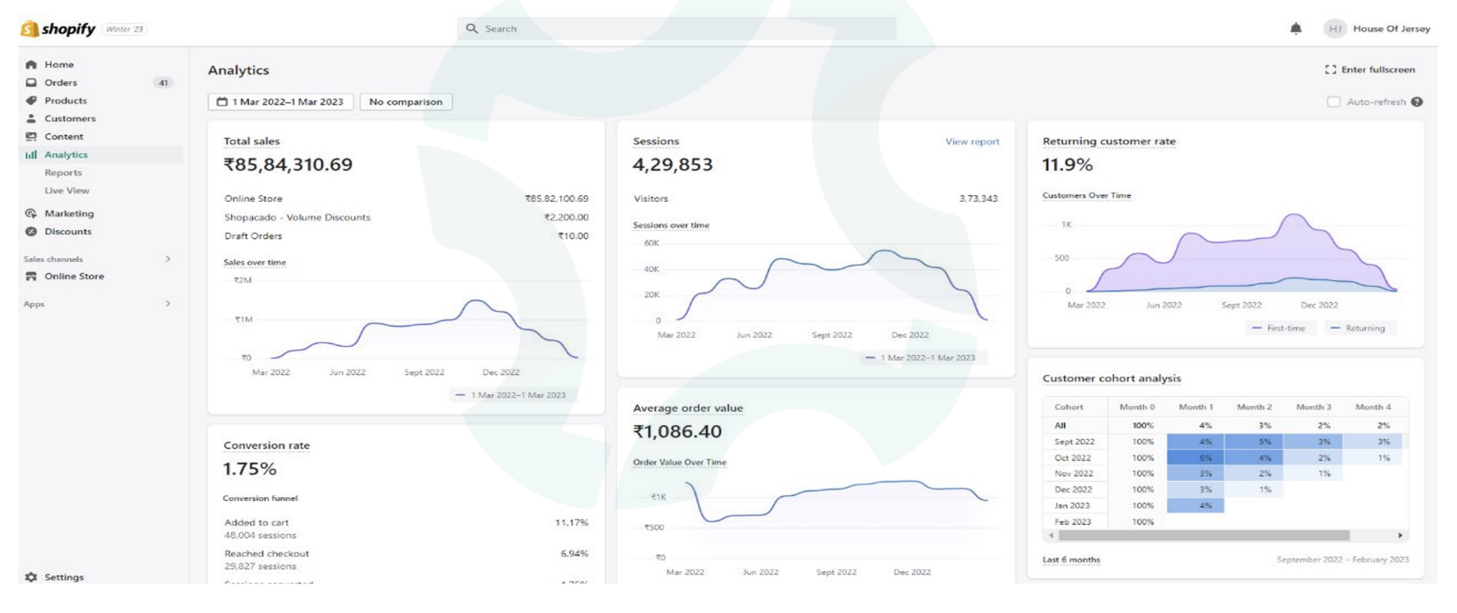Click Customer cohort analysis heading
The image size is (1457, 613).
coord(1112,378)
